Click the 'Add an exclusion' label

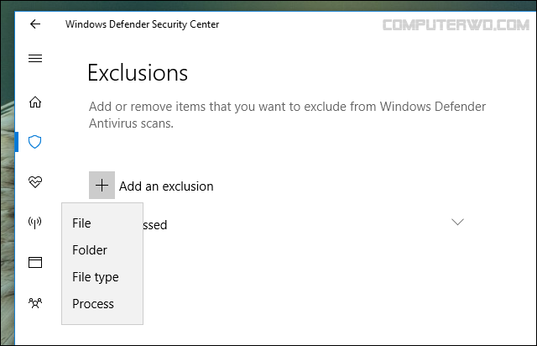(x=166, y=186)
